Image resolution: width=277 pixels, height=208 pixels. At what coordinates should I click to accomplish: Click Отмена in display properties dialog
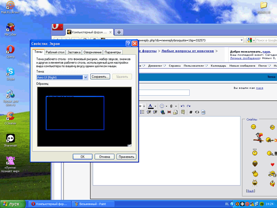(105, 157)
